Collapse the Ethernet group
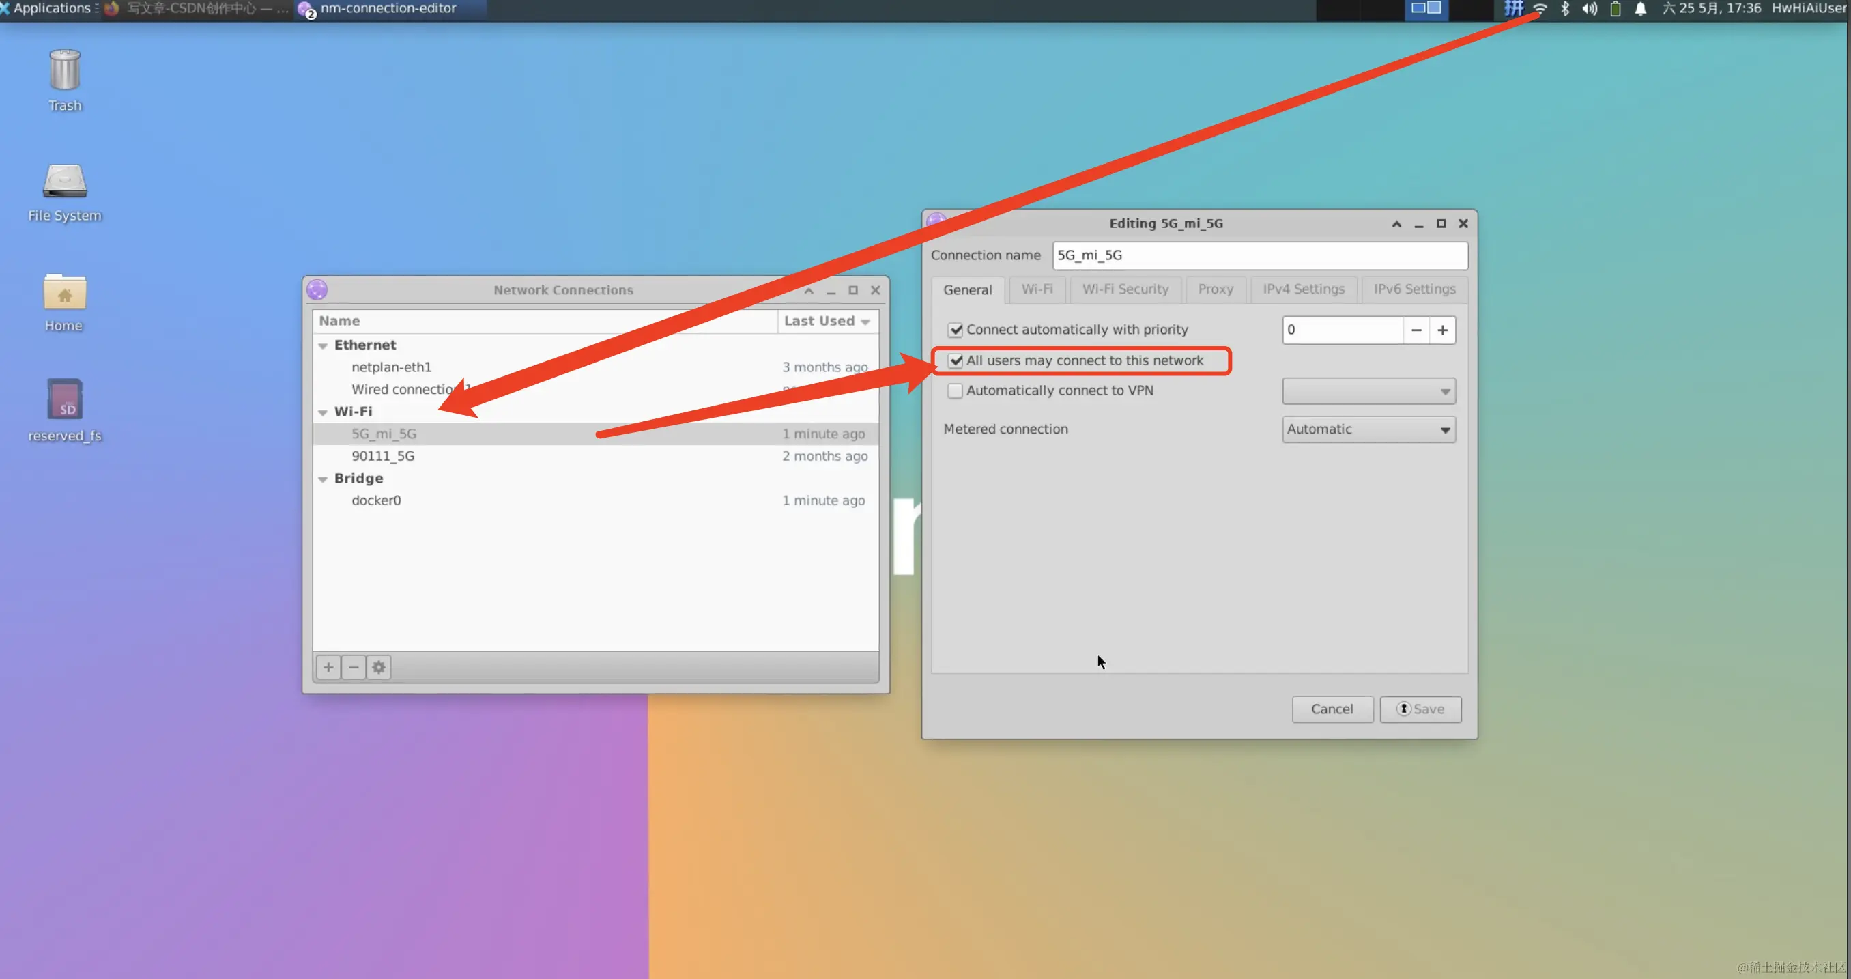The width and height of the screenshot is (1851, 979). pos(323,345)
